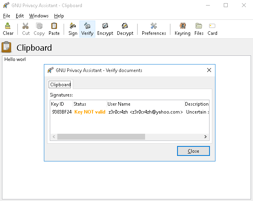Viewport: 253px width, 201px height.
Task: Open the Card manager icon
Action: (212, 26)
